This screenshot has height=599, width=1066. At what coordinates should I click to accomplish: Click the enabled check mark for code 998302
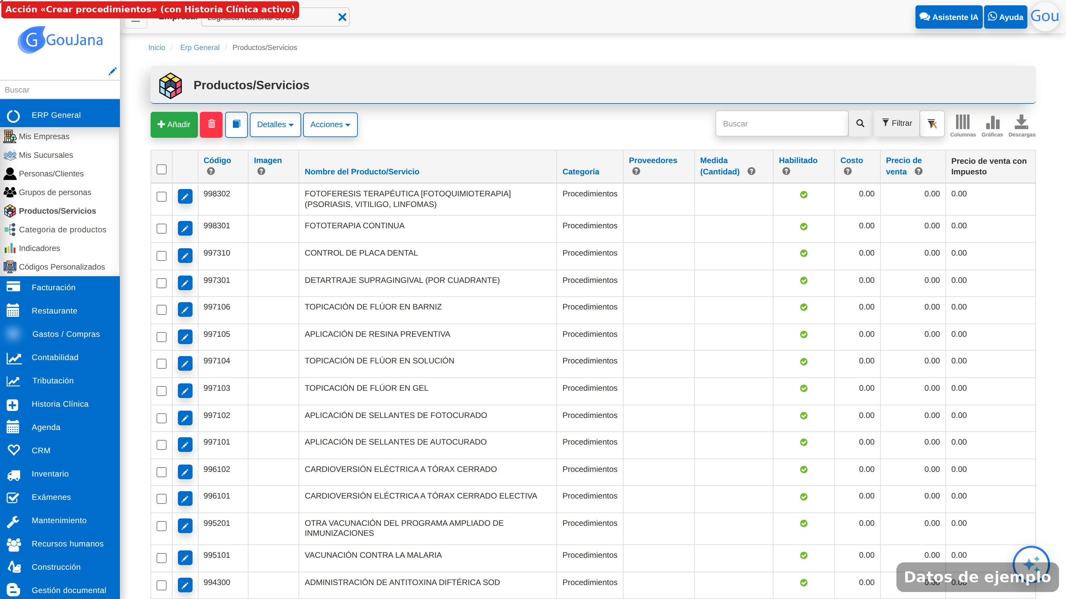[x=803, y=195]
